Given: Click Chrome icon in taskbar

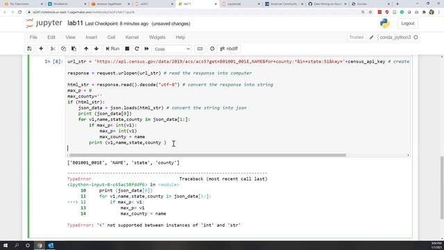Looking at the screenshot, I should [40, 245].
